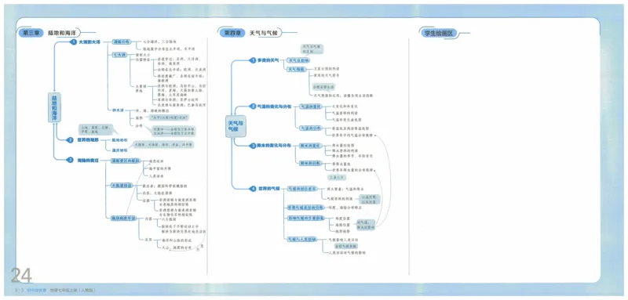Click the numbered circle 1 beside 多变的天气
This screenshot has height=300, width=628.
pos(252,60)
